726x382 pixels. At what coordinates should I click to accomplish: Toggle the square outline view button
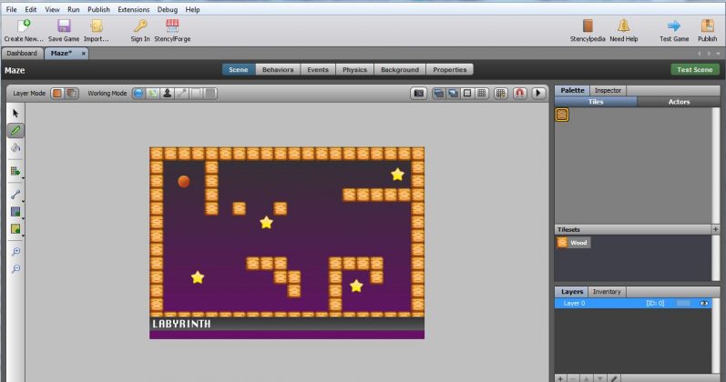(x=467, y=94)
